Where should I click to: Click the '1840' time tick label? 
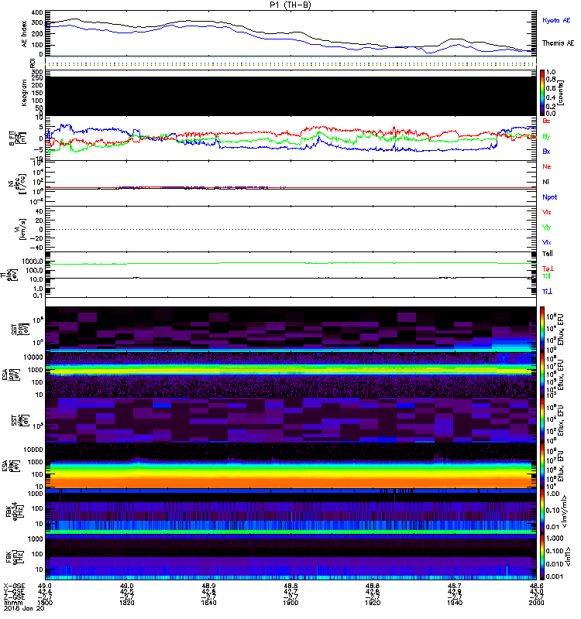208,603
